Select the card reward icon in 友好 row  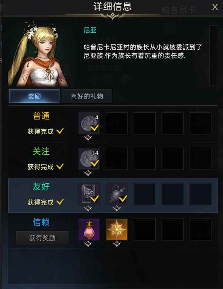89,194
